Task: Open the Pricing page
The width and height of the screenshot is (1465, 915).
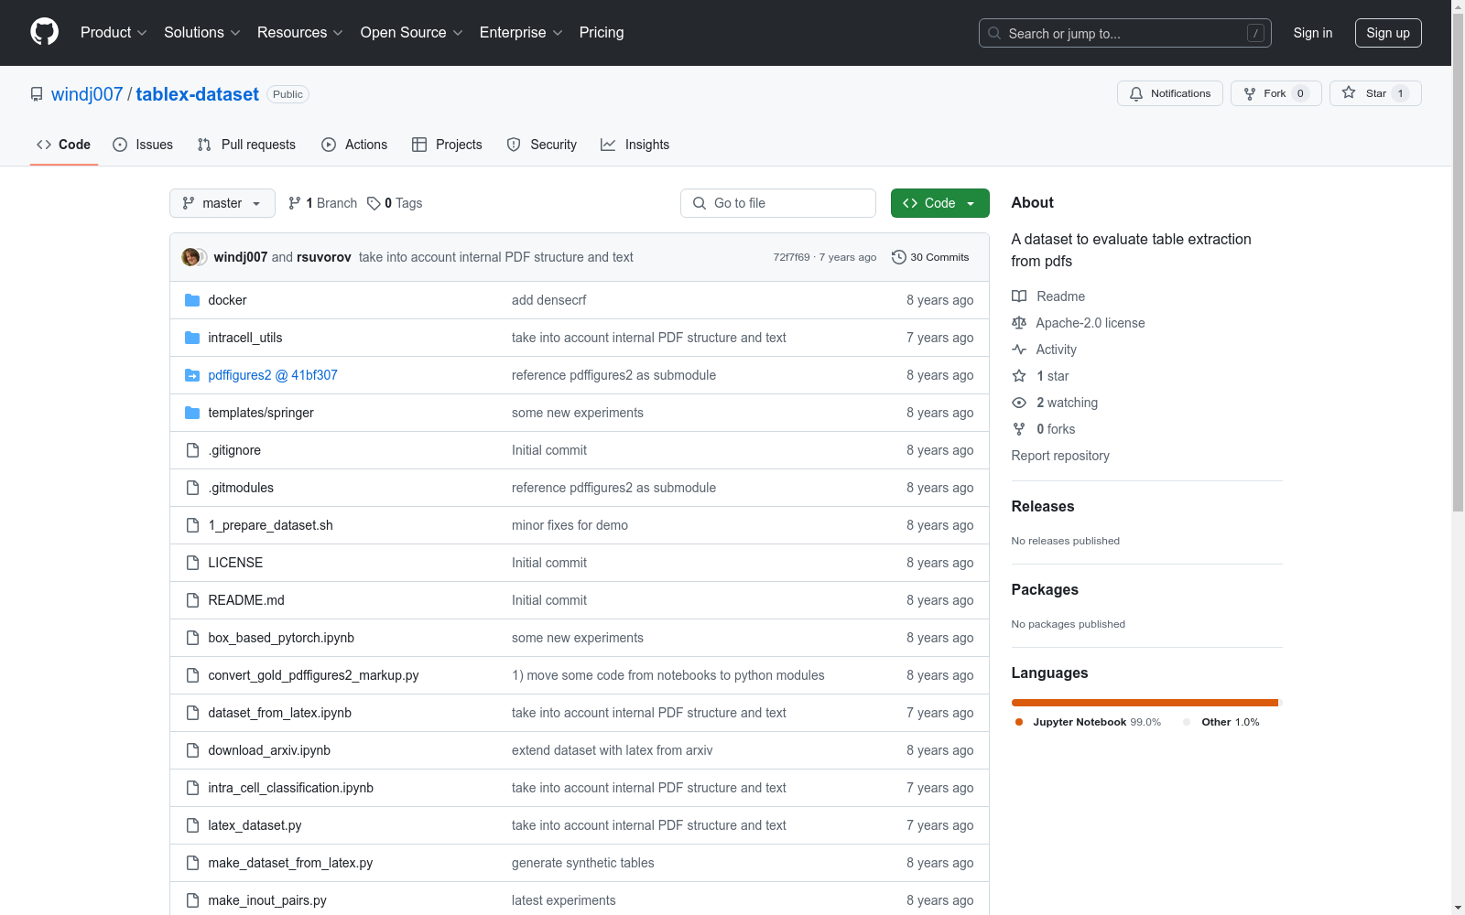Action: (602, 33)
